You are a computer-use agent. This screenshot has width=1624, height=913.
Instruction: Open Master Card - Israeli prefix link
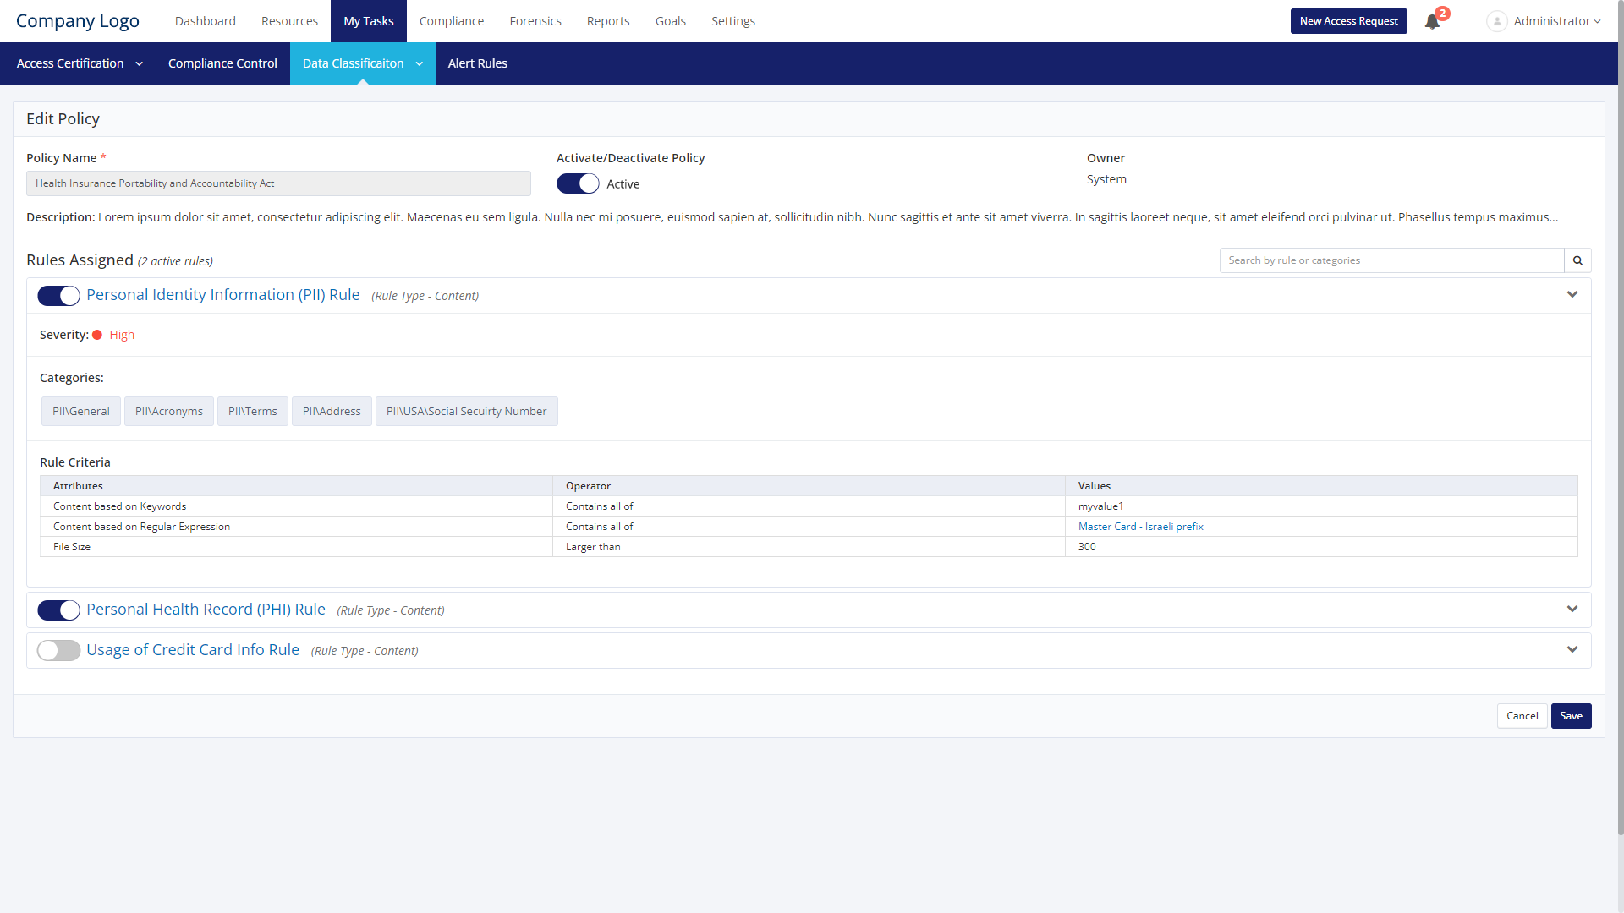pyautogui.click(x=1140, y=527)
